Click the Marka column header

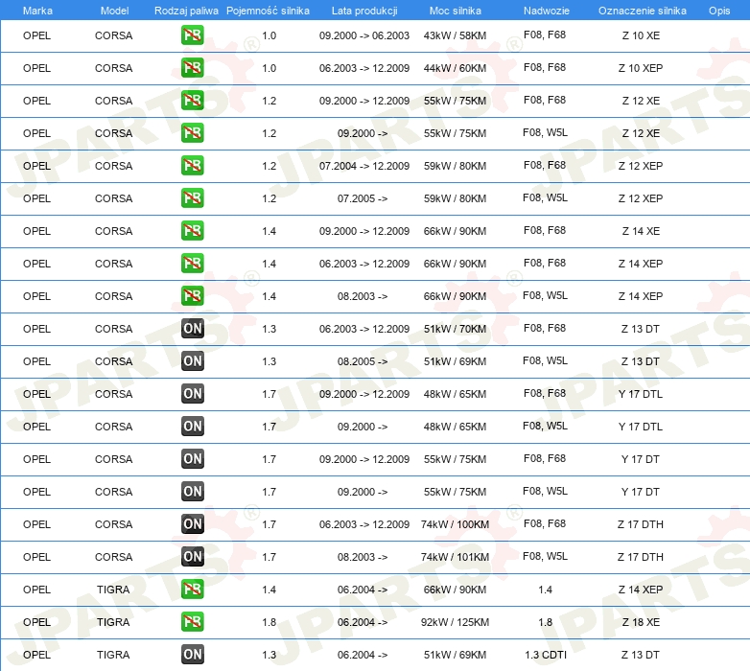[37, 11]
